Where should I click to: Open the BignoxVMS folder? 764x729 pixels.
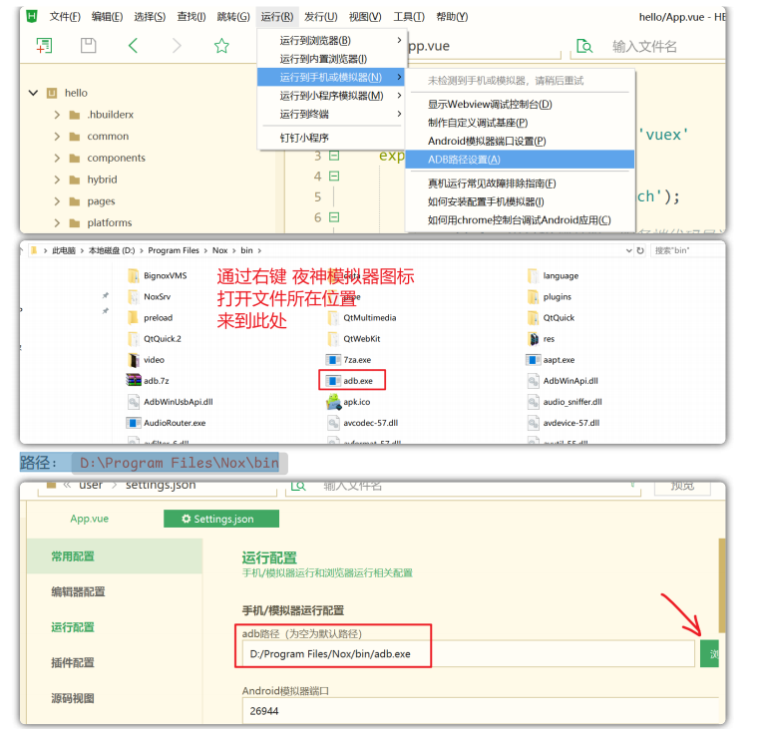tap(158, 276)
